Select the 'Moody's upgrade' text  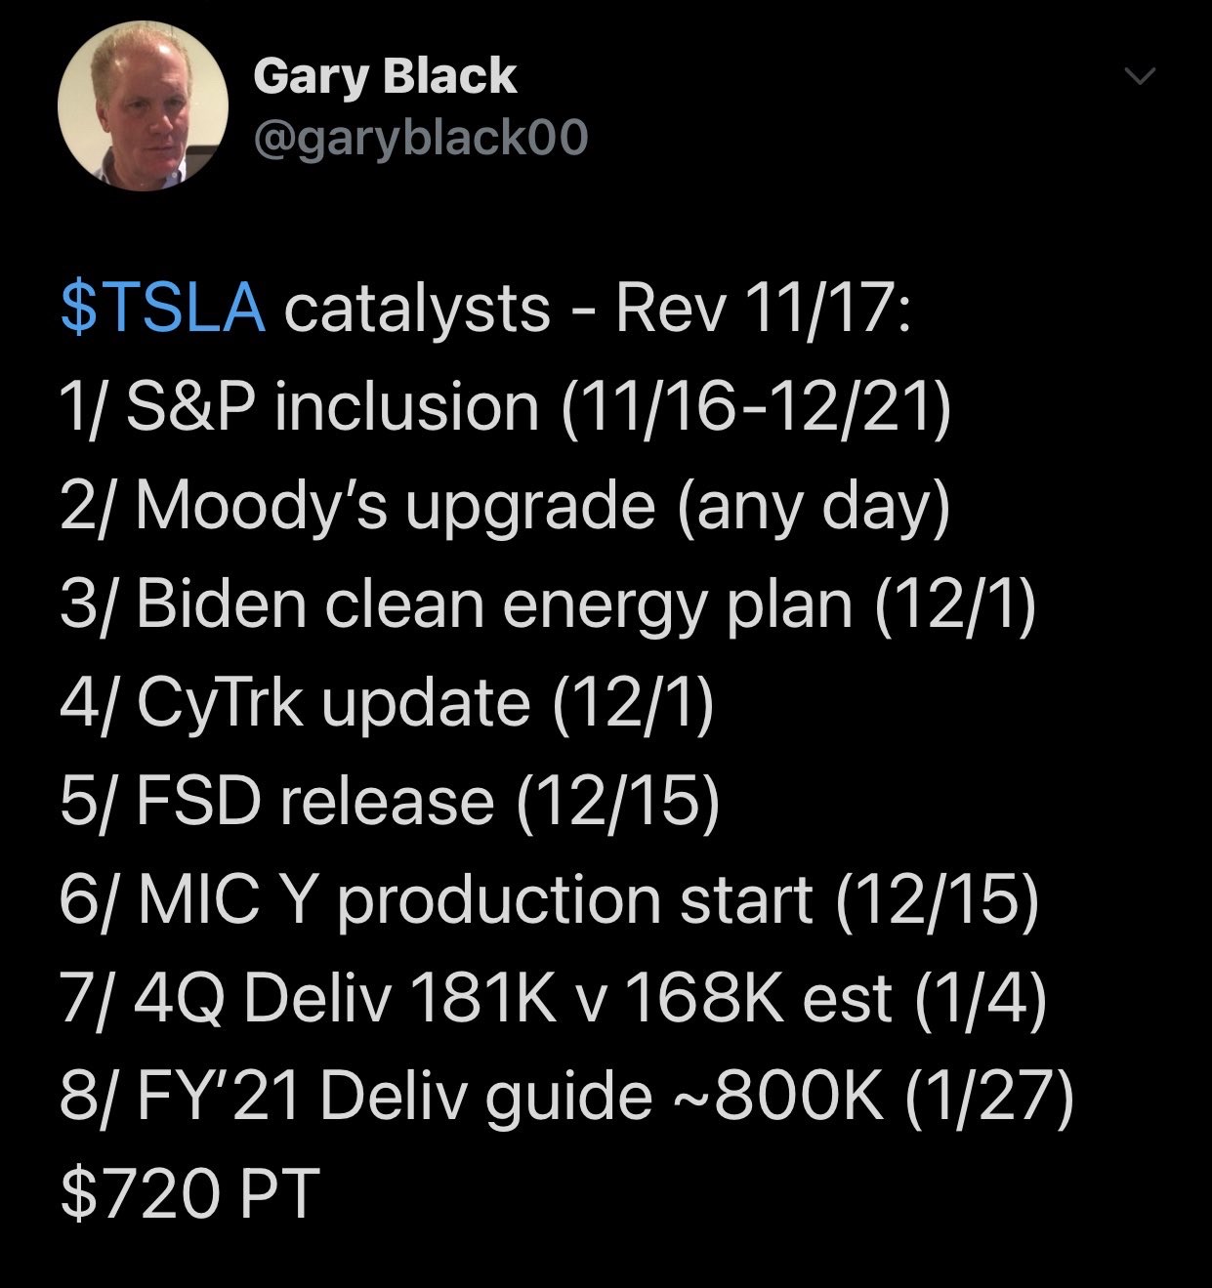click(395, 506)
